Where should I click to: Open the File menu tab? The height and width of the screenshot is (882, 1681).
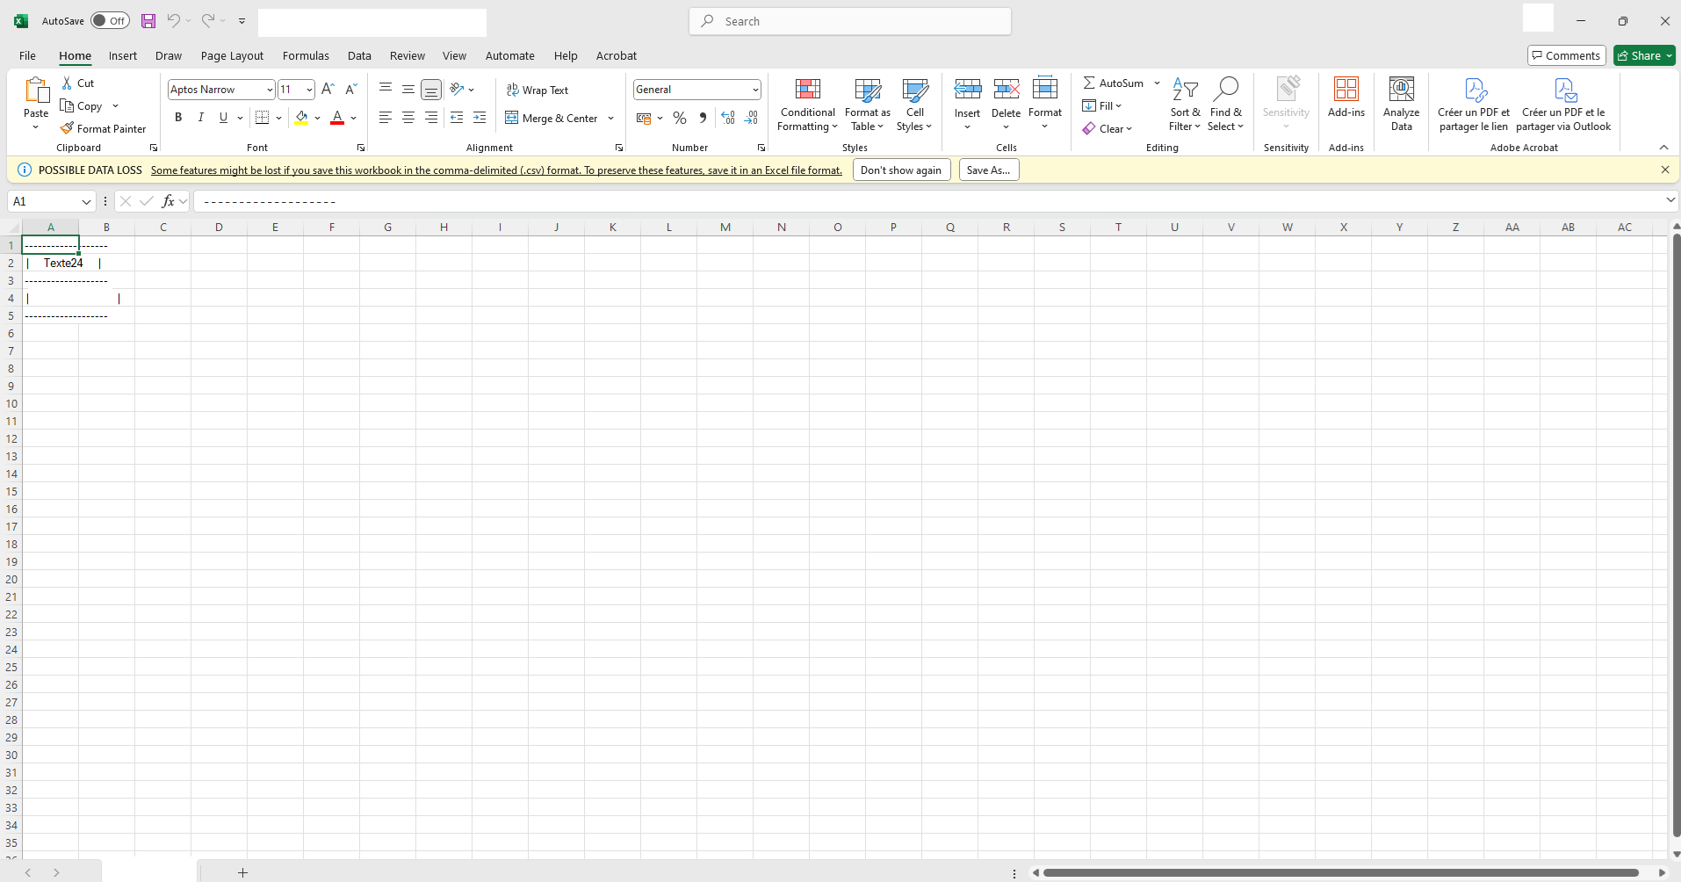[27, 55]
